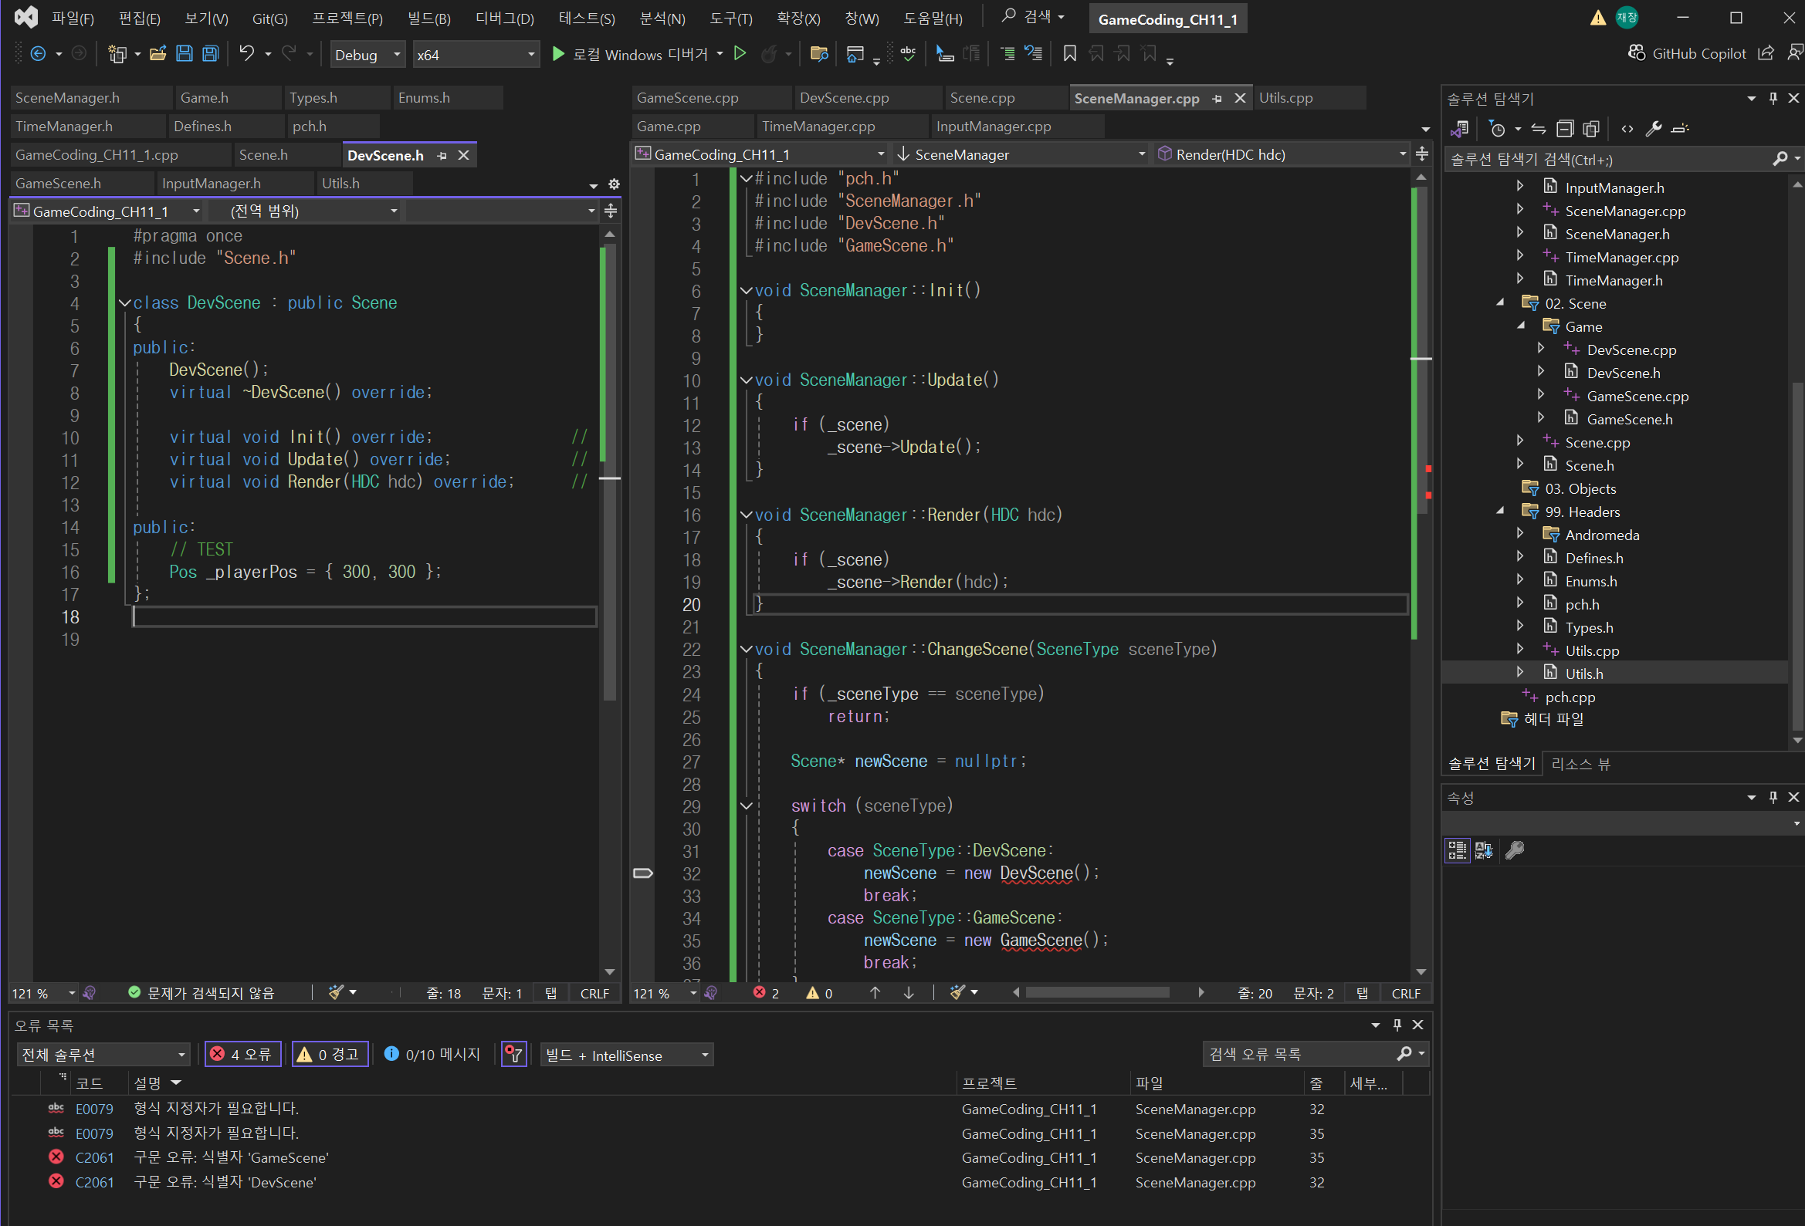The width and height of the screenshot is (1805, 1226).
Task: Click the split editor icon in SceneManager.cpp navigation bar
Action: [1421, 154]
